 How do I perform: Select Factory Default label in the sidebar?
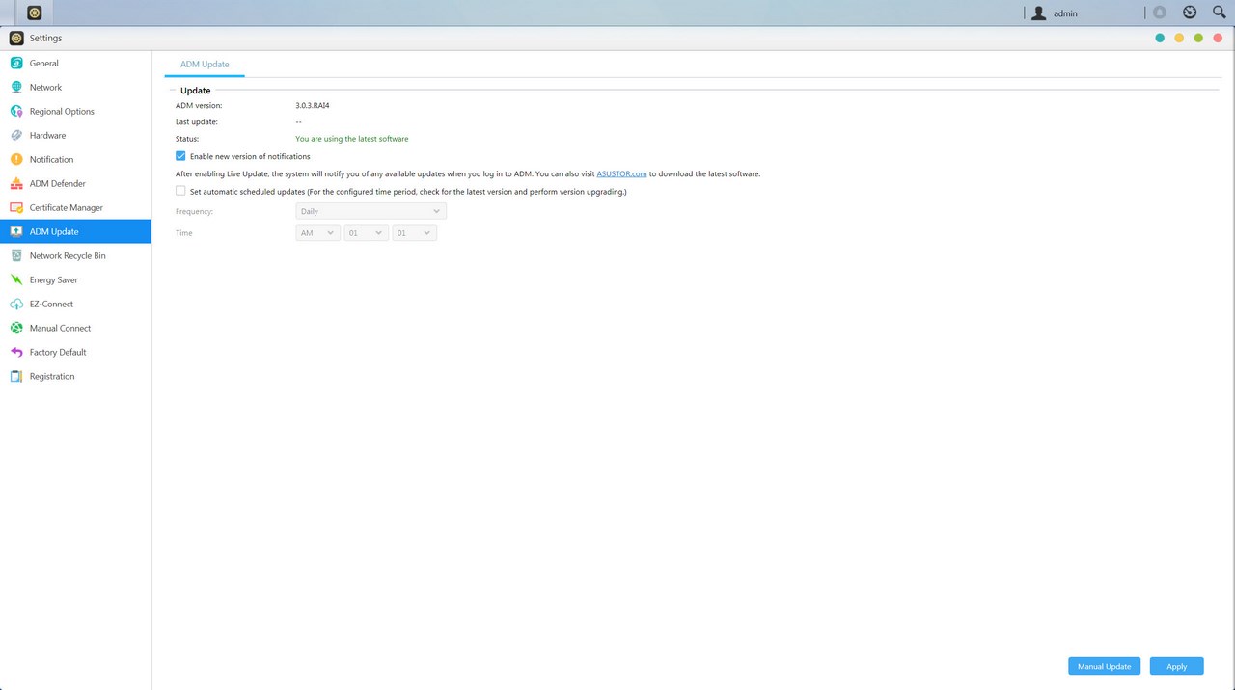(x=58, y=352)
